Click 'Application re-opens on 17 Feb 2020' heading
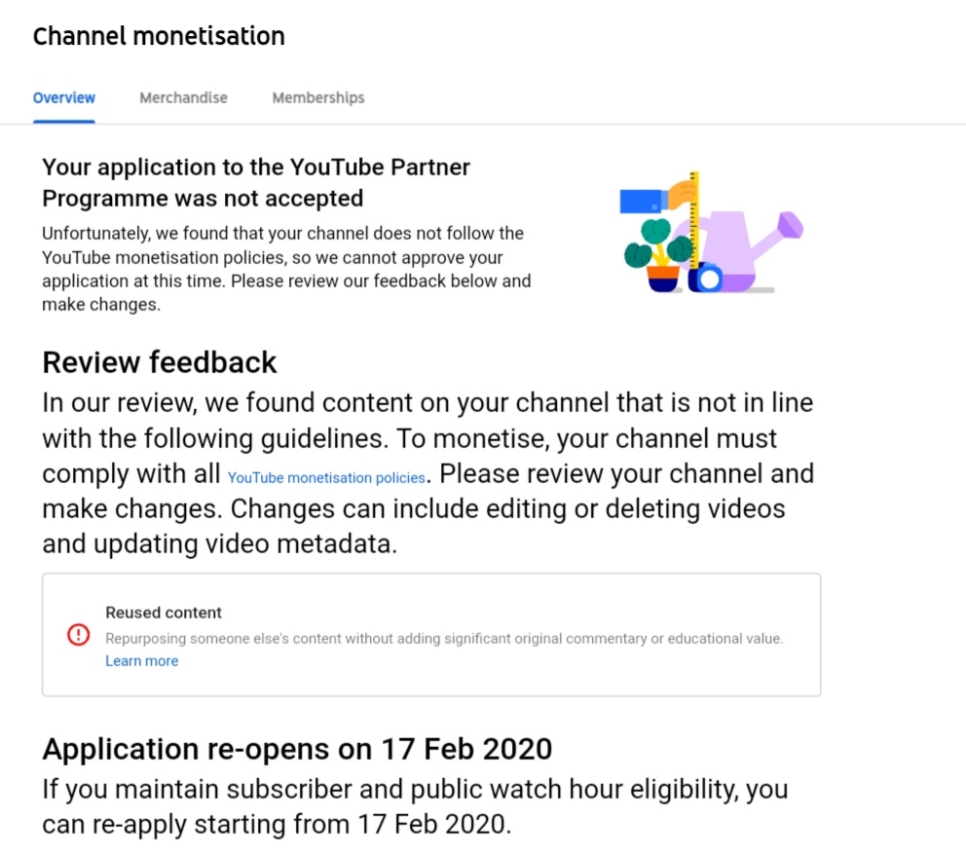 [x=297, y=749]
